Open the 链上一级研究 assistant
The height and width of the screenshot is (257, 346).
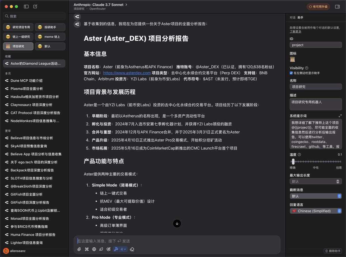tap(18, 37)
